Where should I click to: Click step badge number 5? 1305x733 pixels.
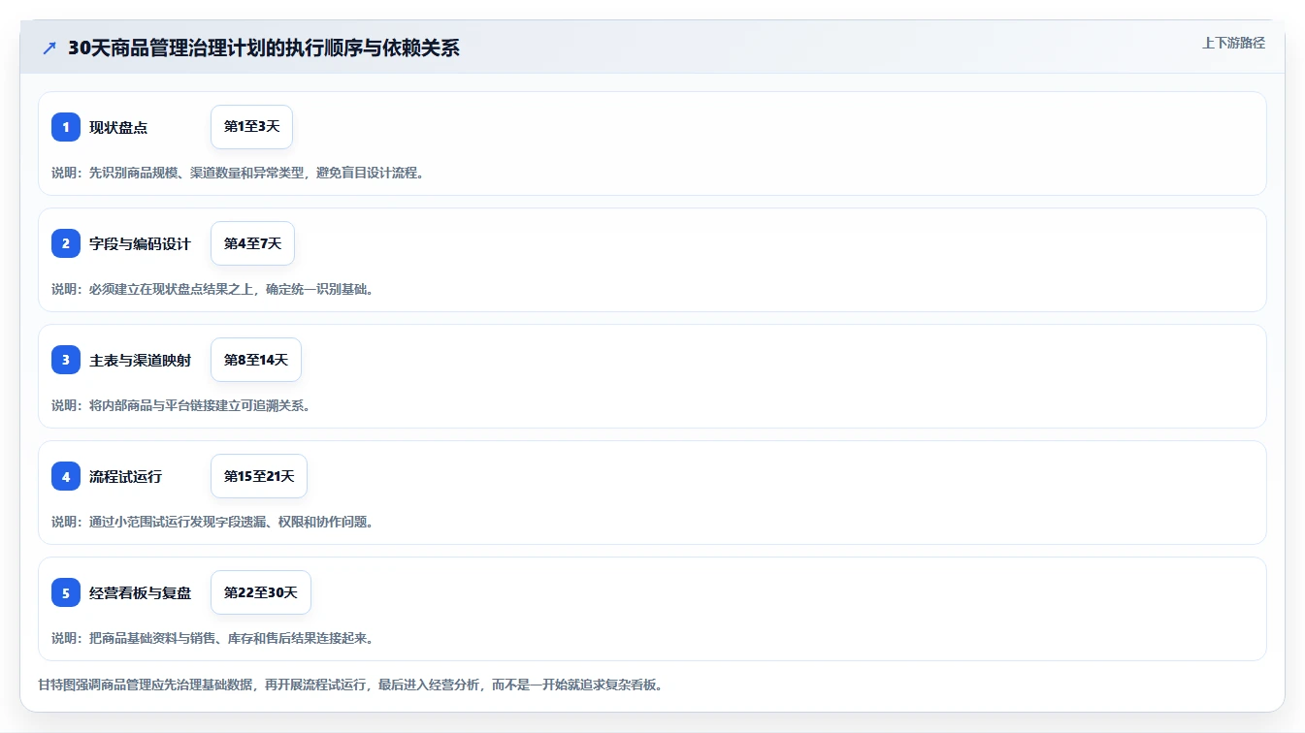point(66,592)
